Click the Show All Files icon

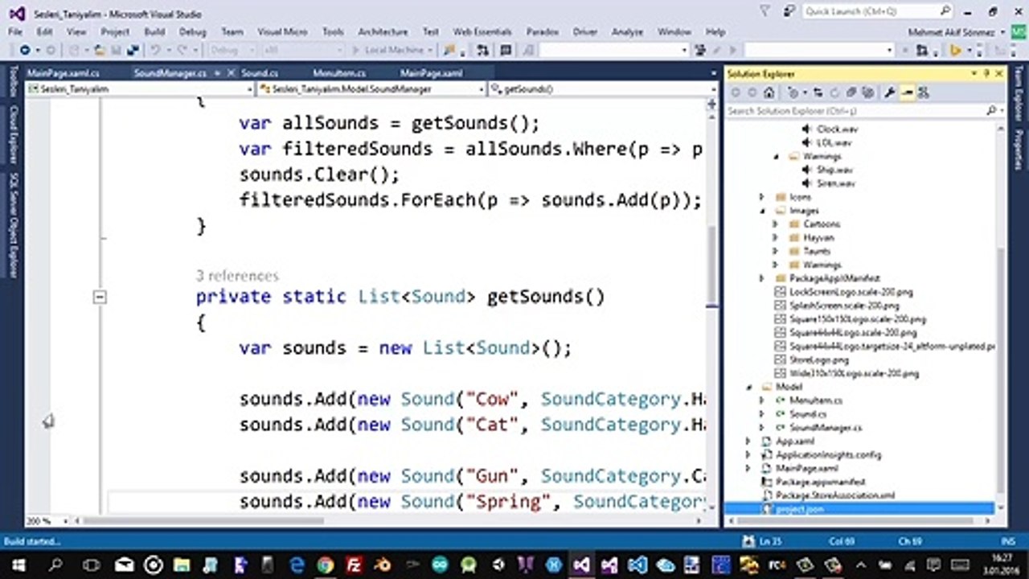tap(868, 92)
